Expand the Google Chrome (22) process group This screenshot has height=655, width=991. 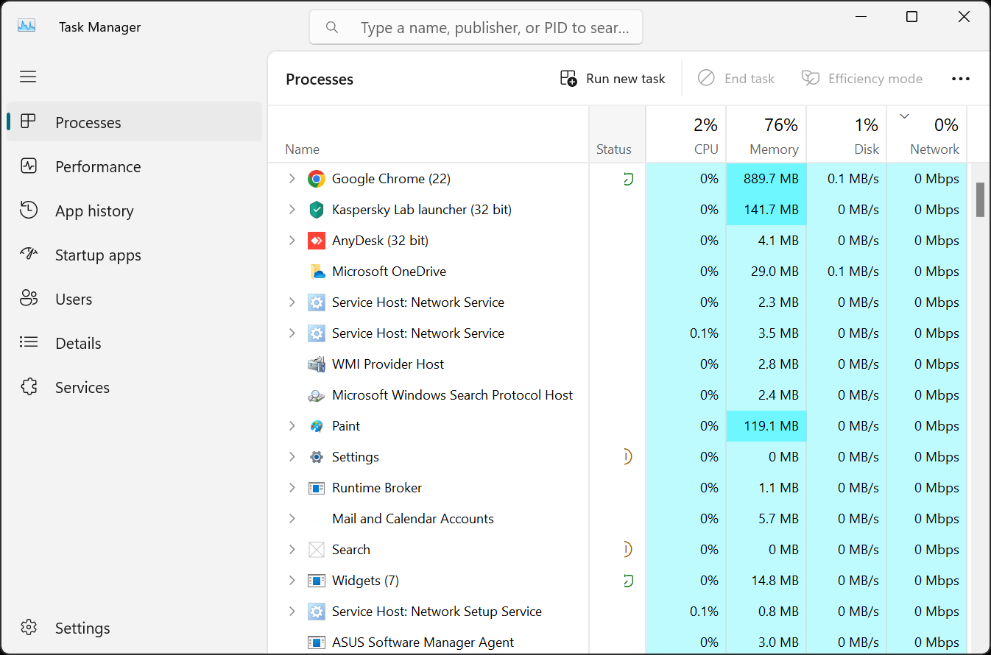pos(292,179)
